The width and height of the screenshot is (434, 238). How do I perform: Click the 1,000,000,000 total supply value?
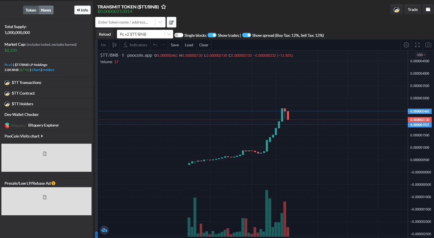coord(17,32)
